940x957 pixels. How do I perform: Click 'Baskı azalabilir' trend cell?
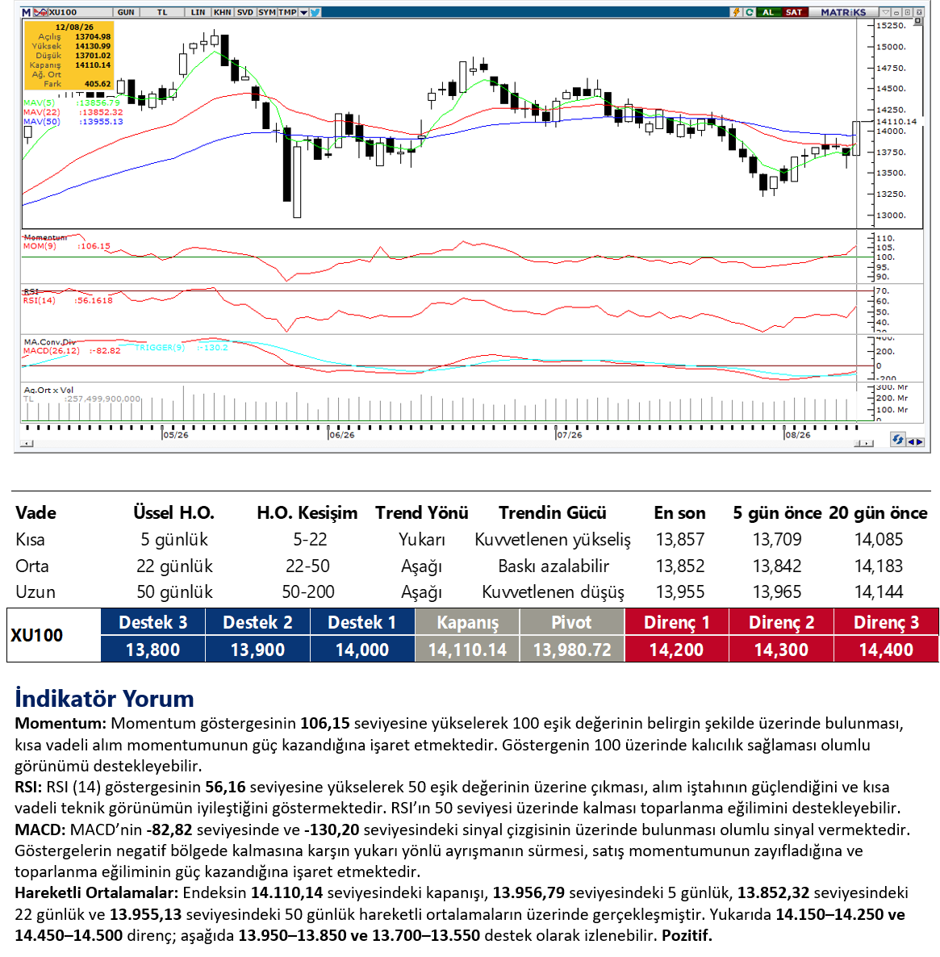point(554,566)
